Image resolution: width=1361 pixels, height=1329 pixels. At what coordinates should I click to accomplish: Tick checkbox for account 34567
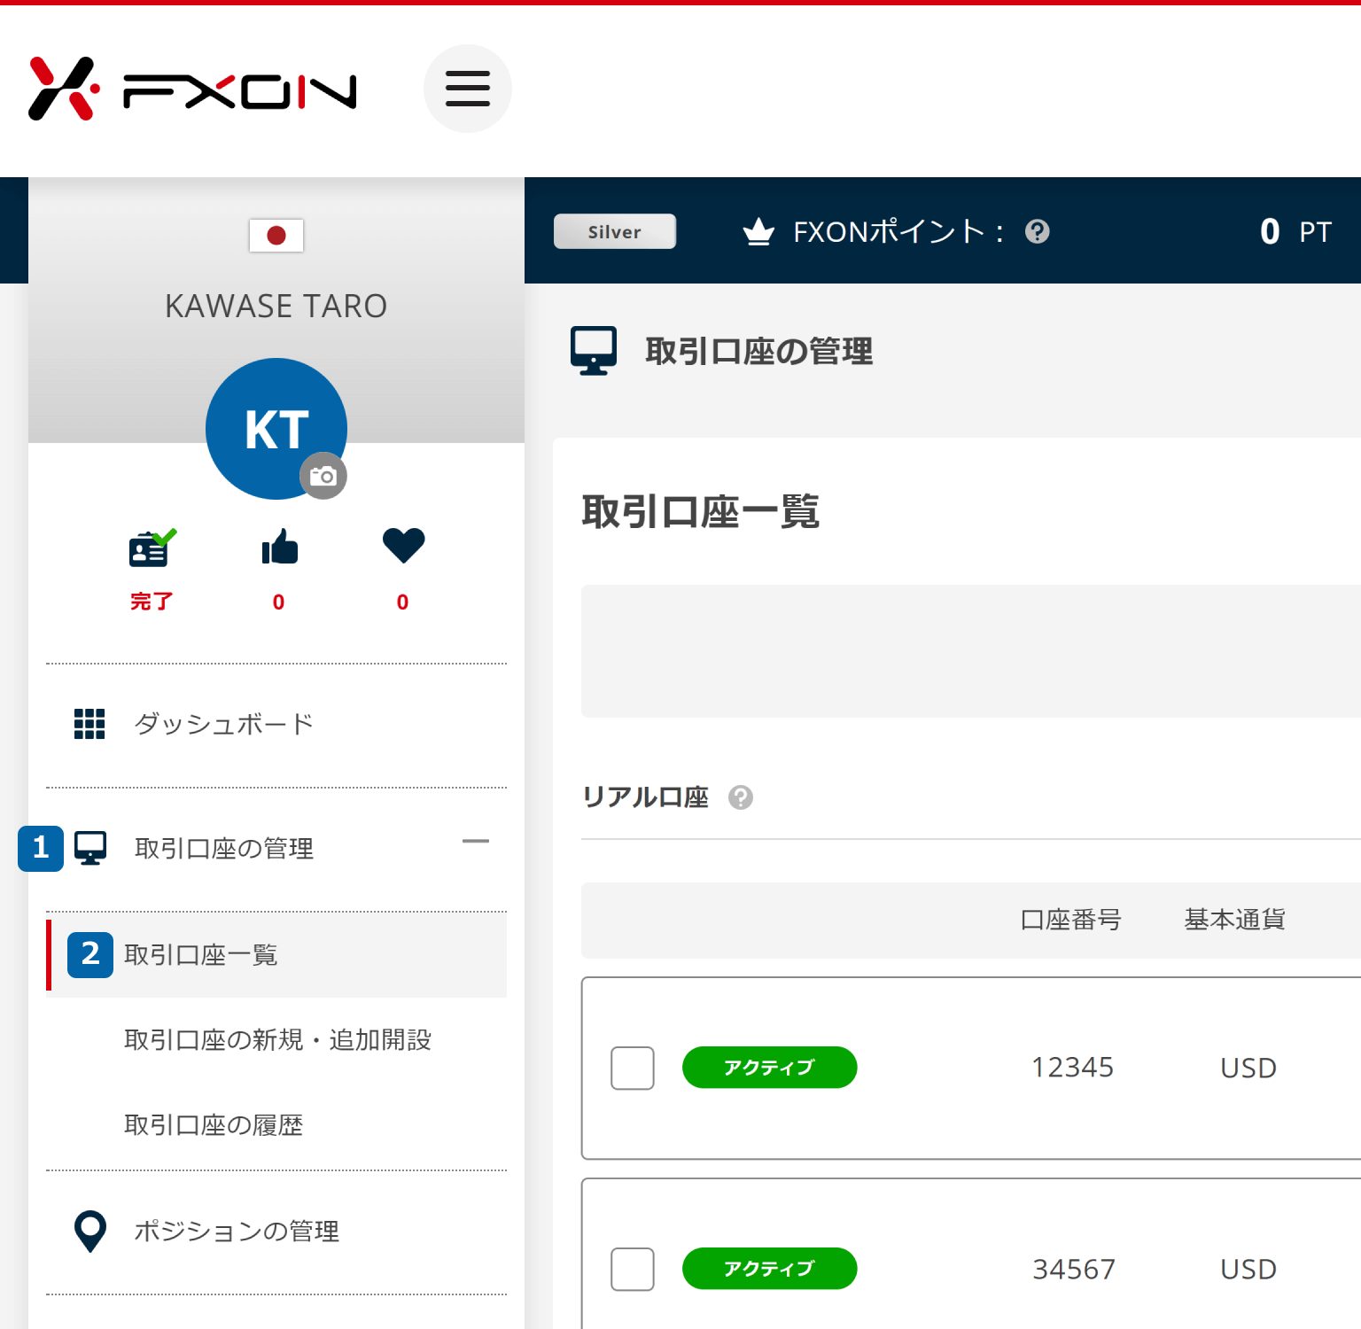click(x=633, y=1269)
